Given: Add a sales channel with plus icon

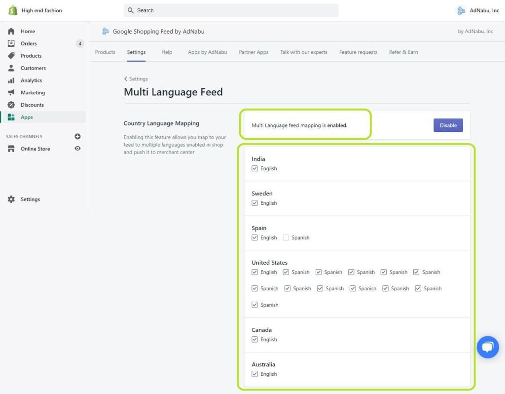Looking at the screenshot, I should (x=77, y=136).
